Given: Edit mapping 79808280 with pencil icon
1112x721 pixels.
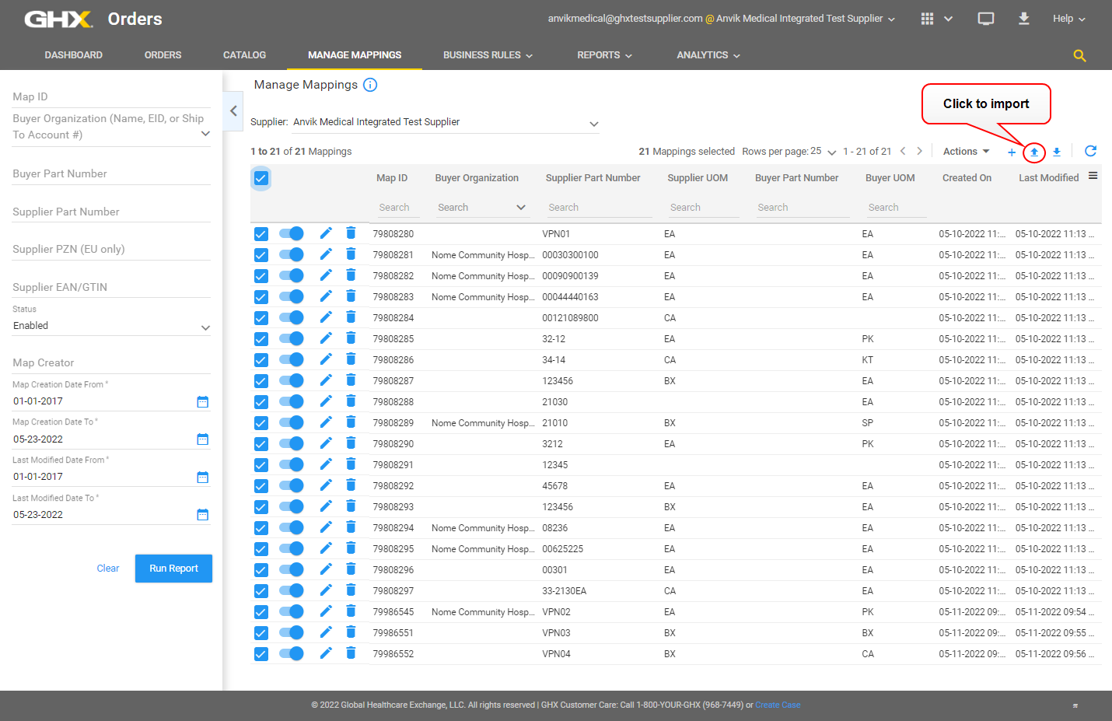Looking at the screenshot, I should pyautogui.click(x=326, y=233).
